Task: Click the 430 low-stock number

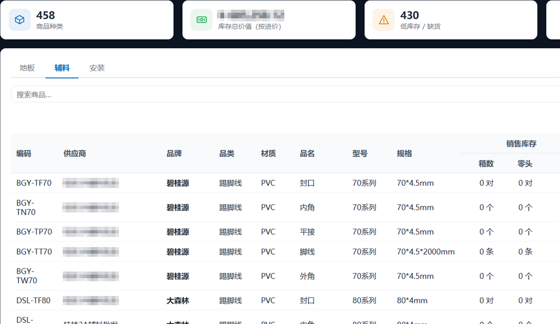Action: click(x=409, y=15)
